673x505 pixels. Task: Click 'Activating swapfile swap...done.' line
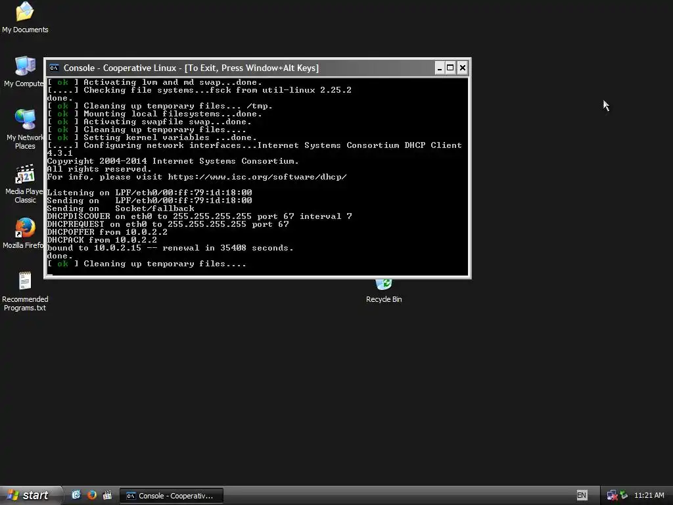coord(149,122)
